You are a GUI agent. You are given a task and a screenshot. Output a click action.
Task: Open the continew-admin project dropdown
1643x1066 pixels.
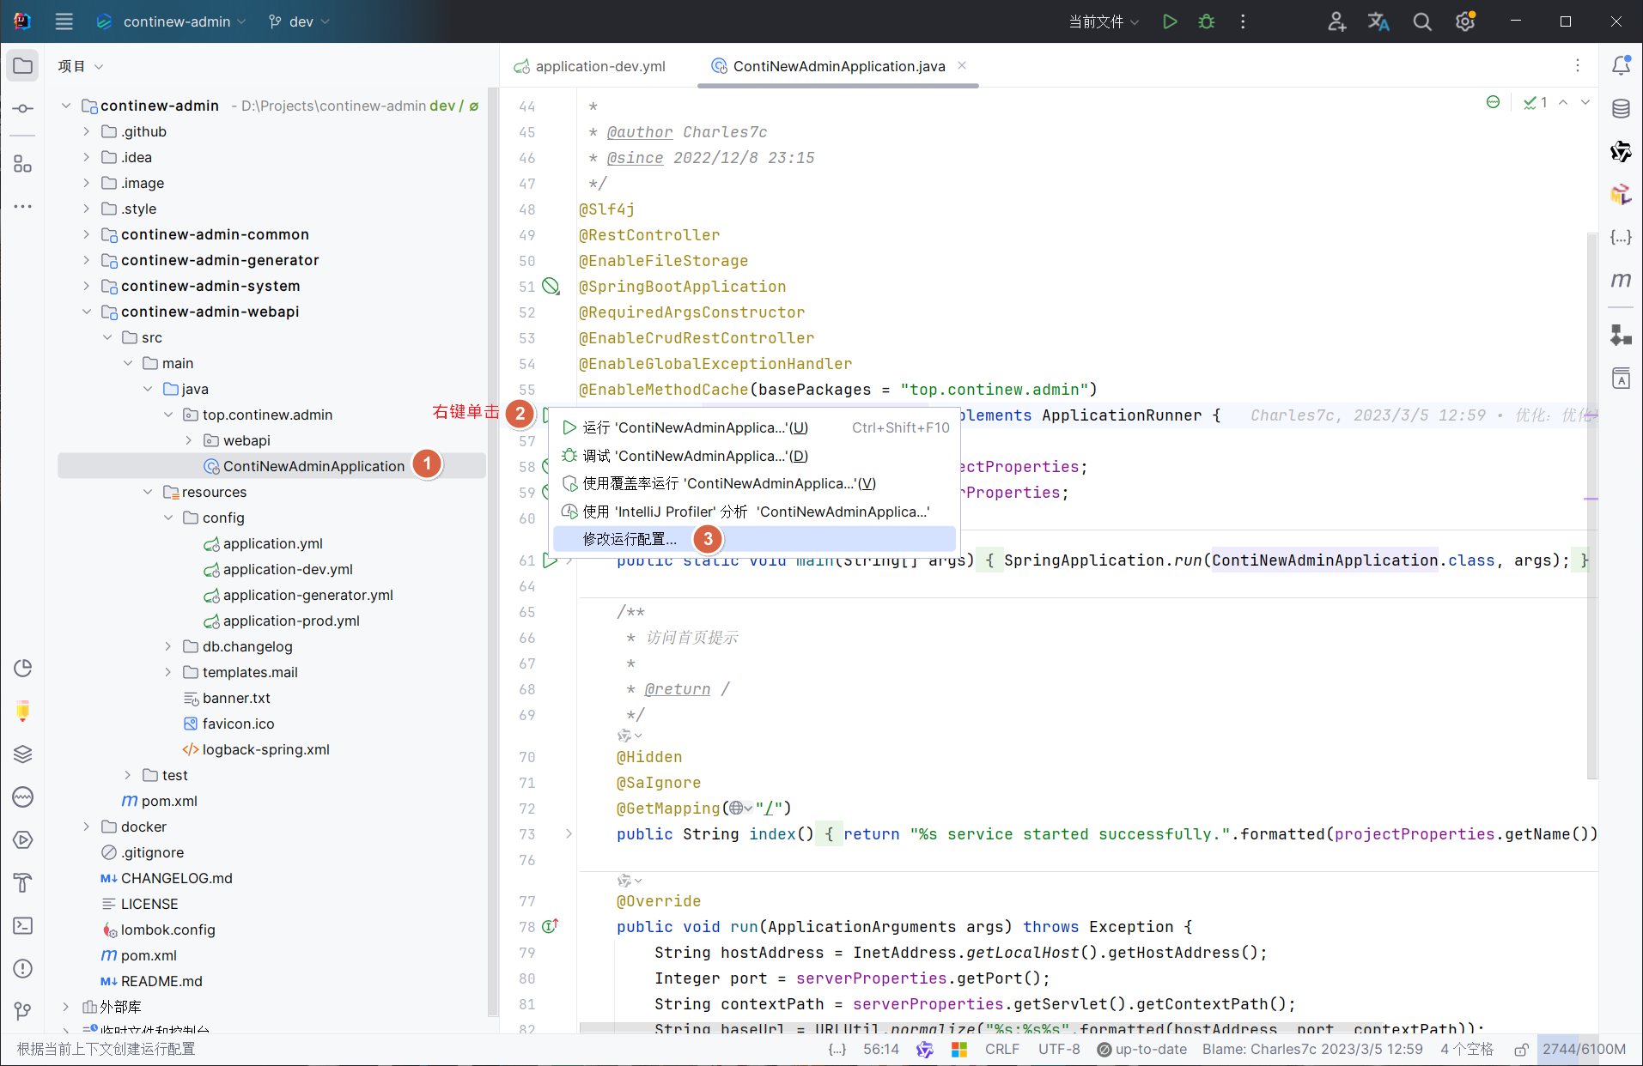pos(172,21)
